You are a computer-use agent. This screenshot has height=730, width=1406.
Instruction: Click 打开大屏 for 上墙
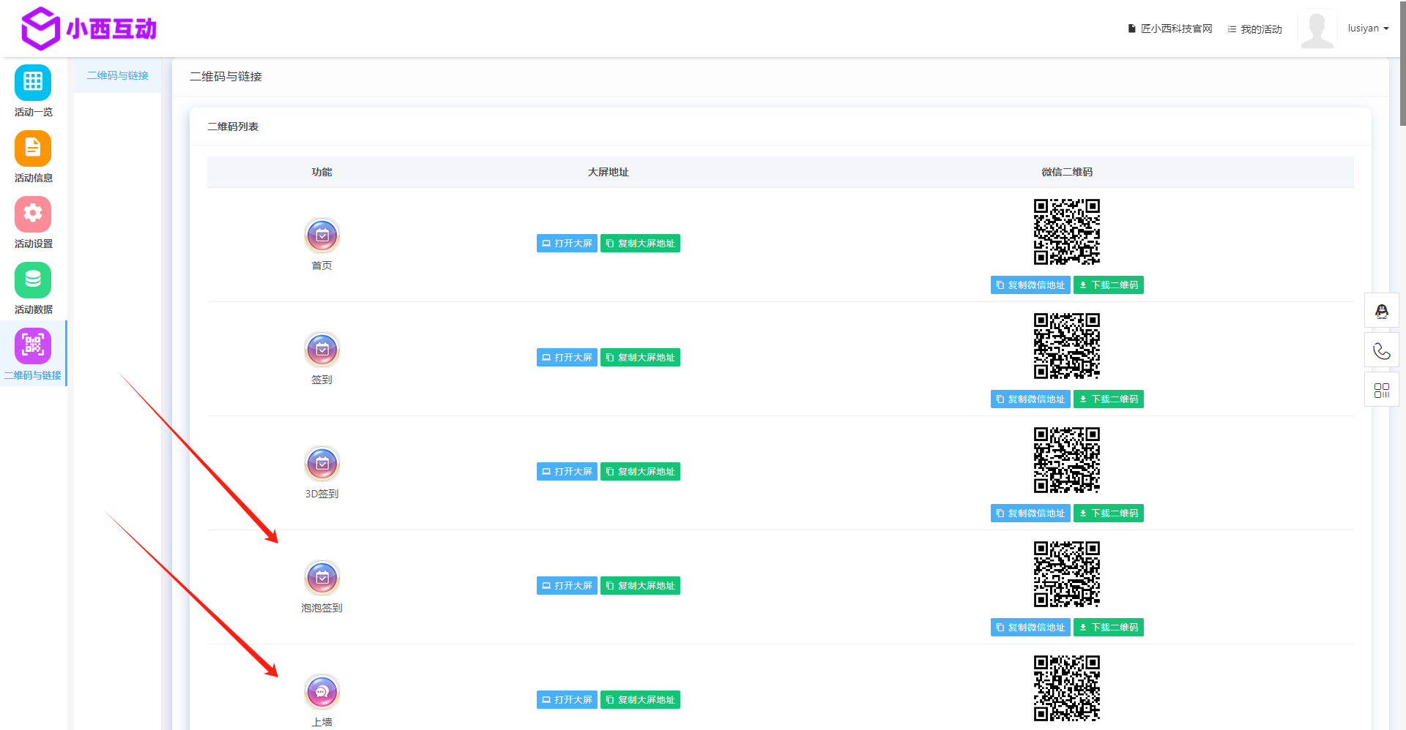(567, 700)
